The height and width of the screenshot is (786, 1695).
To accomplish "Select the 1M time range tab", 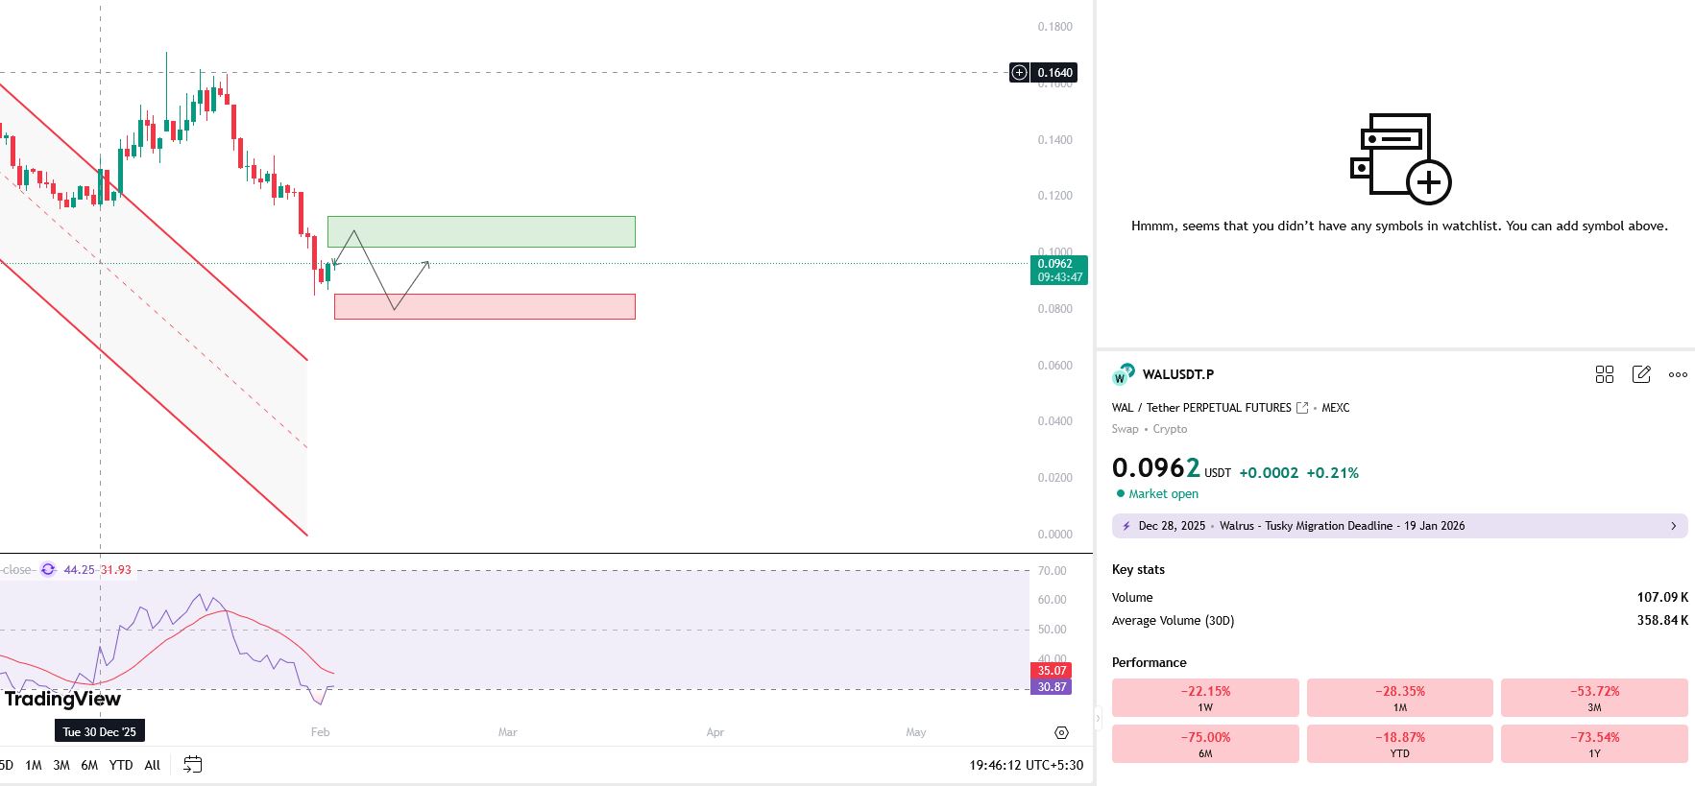I will click(x=34, y=765).
